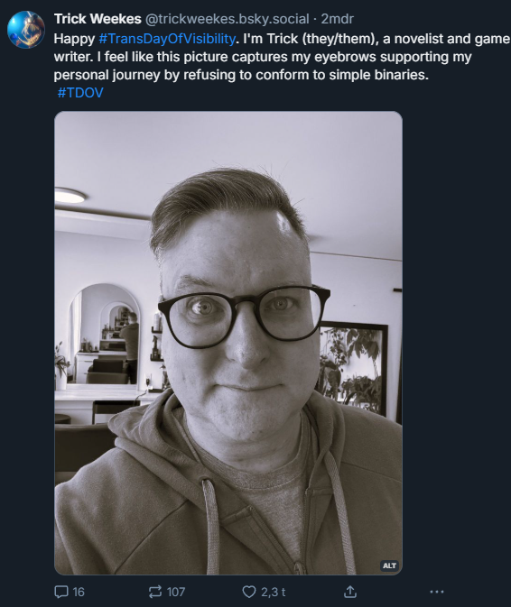Open Trick Weekes' anglerfish avatar
The height and width of the screenshot is (607, 511).
tap(26, 30)
